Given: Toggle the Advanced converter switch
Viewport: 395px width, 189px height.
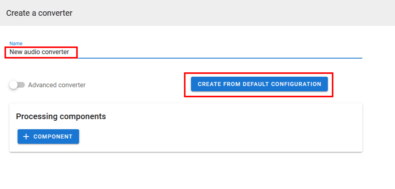Looking at the screenshot, I should (17, 85).
